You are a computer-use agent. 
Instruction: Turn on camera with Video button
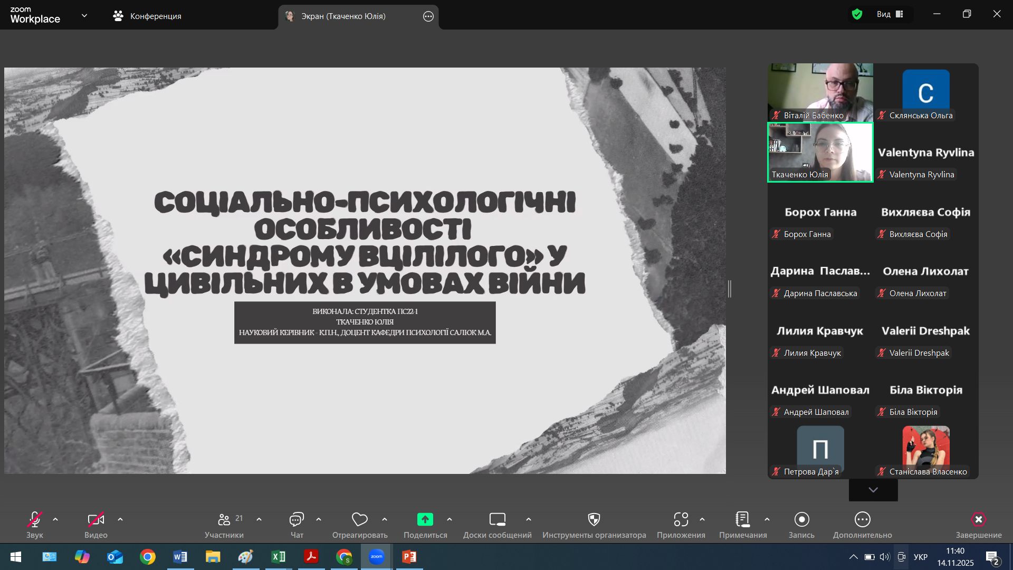click(x=95, y=520)
